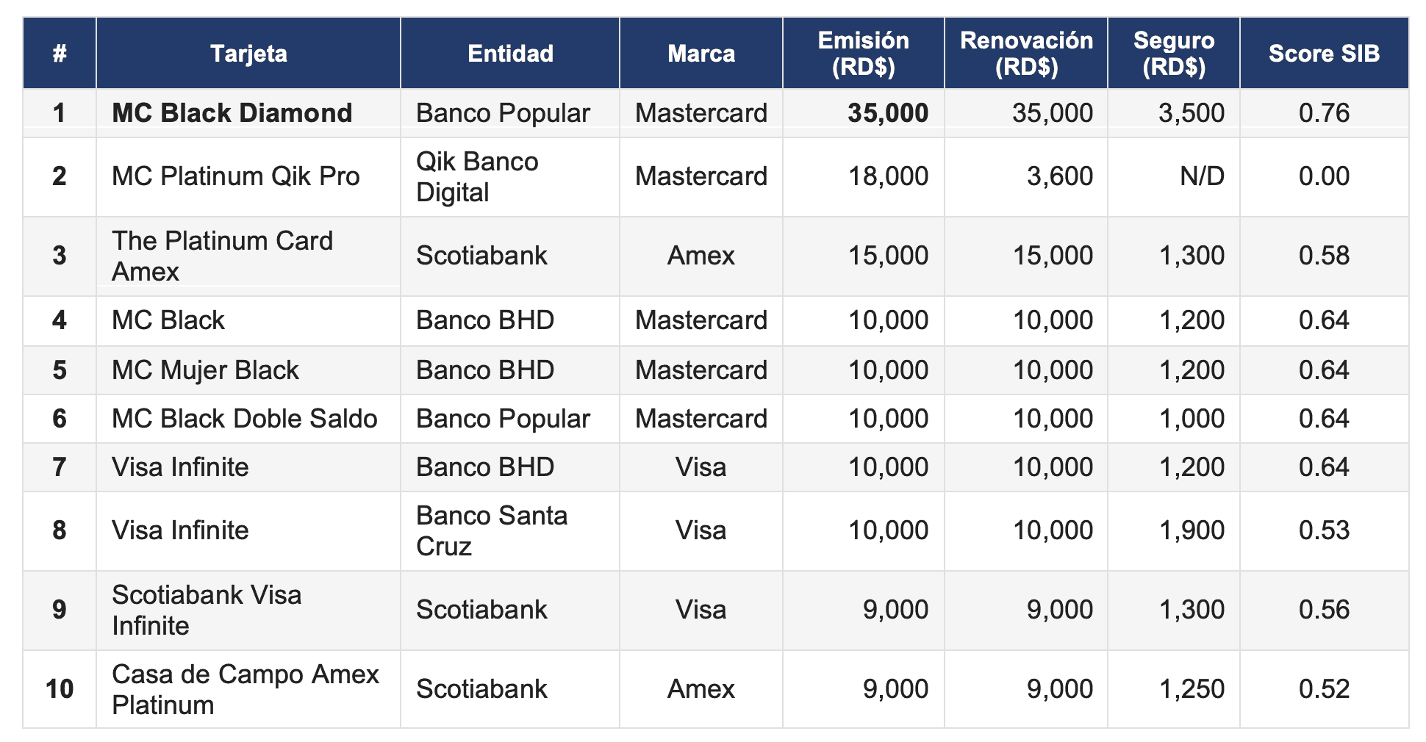Click the Tarjeta column header
Viewport: 1426px width, 742px height.
tap(248, 54)
